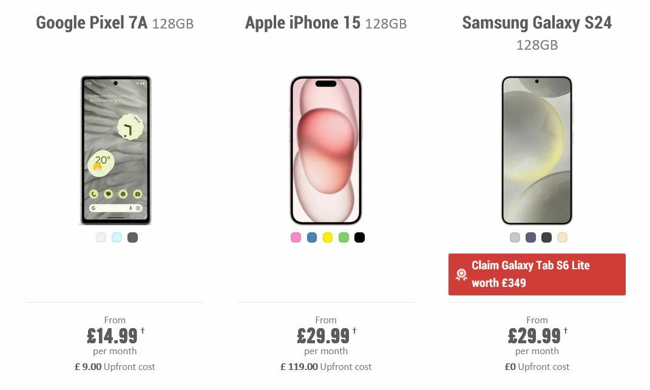Open the Samsung Galaxy S24 product title

pos(537,23)
